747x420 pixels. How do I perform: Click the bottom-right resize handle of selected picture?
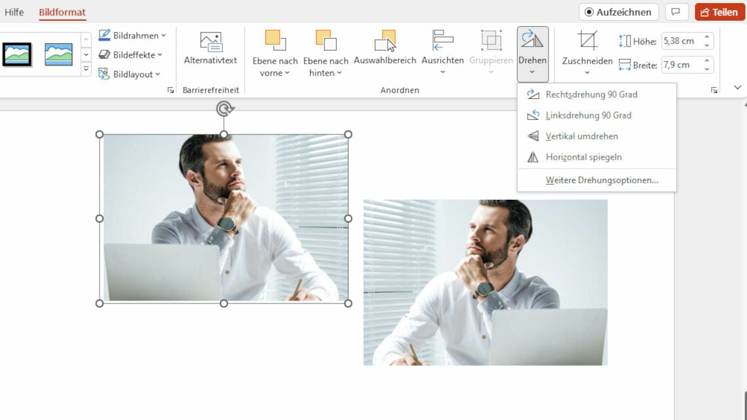pos(348,303)
